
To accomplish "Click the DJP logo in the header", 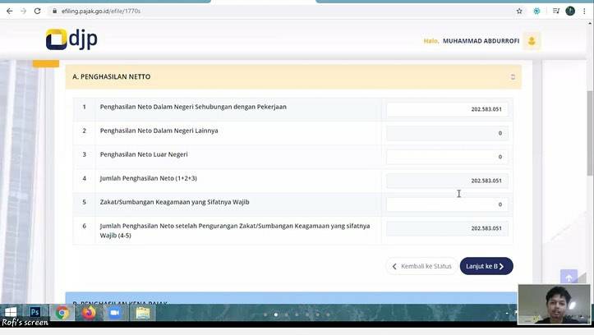I will point(71,39).
